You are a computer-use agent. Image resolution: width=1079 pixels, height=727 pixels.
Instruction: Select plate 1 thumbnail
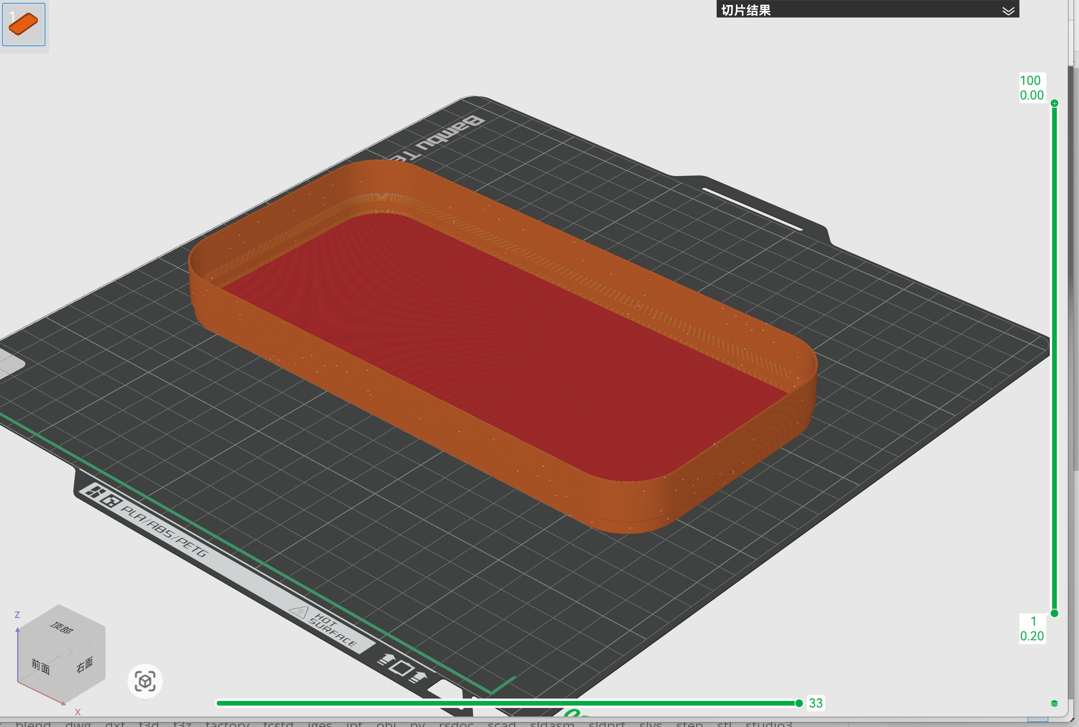click(x=24, y=25)
